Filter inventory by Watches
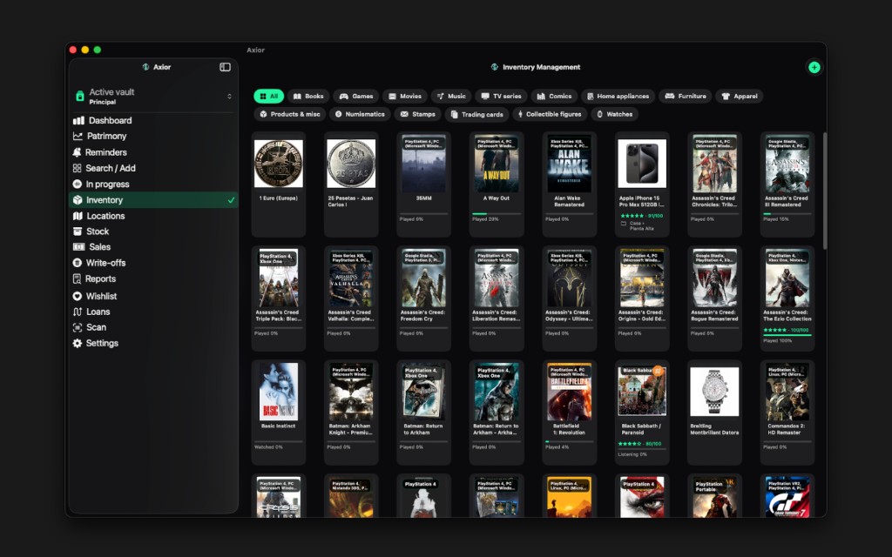Image resolution: width=892 pixels, height=557 pixels. click(x=614, y=114)
